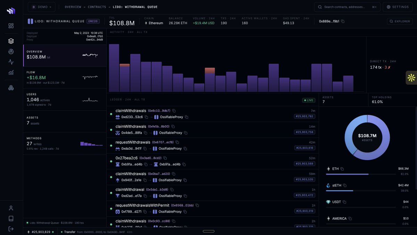The width and height of the screenshot is (417, 235).
Task: Open the radar target sidebar icon
Action: (11, 51)
